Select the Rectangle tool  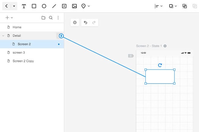point(34,6)
